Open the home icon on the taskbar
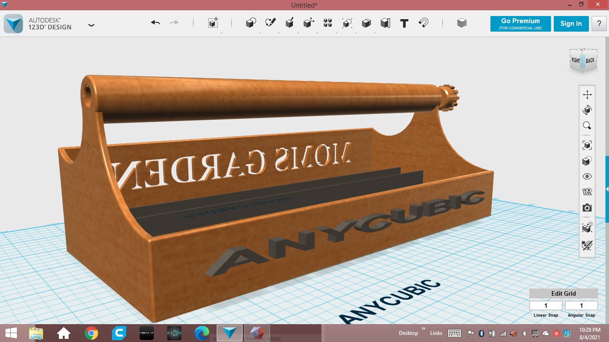Image resolution: width=609 pixels, height=342 pixels. coord(64,333)
